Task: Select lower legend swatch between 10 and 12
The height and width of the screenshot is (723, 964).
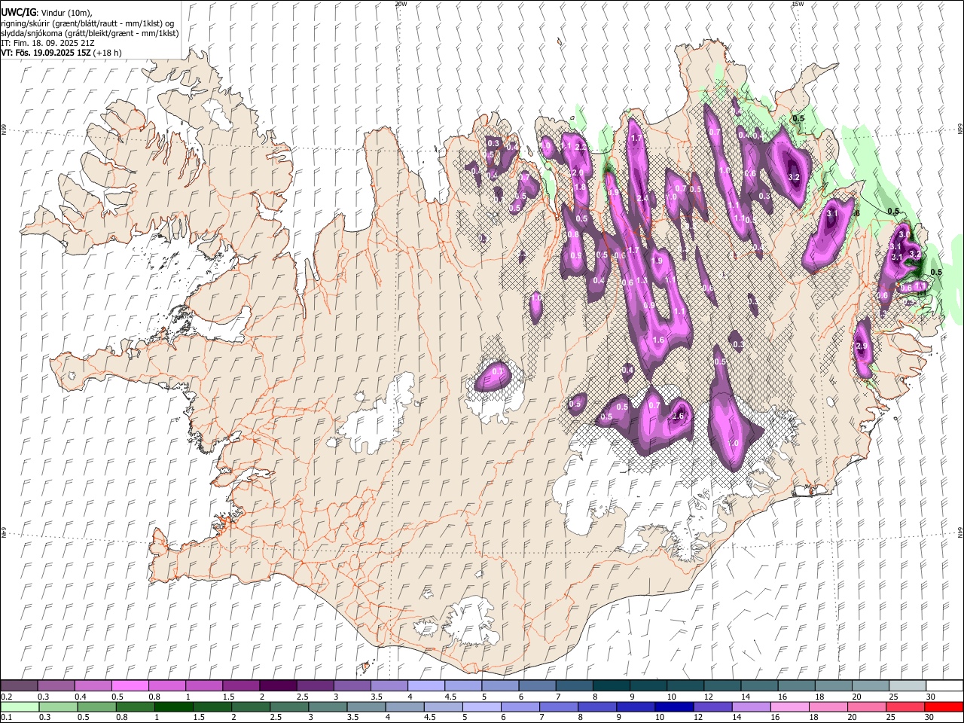Action: pos(675,706)
